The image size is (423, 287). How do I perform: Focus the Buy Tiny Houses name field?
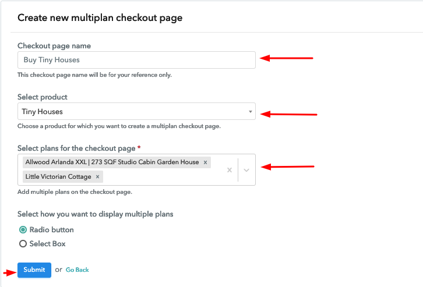[136, 60]
